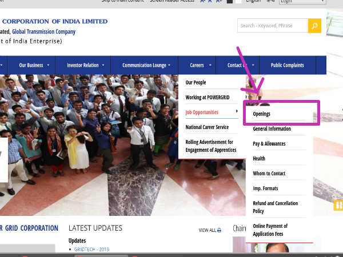Select Our People in Careers menu
Viewport: 343px width, 257px height.
[x=196, y=82]
